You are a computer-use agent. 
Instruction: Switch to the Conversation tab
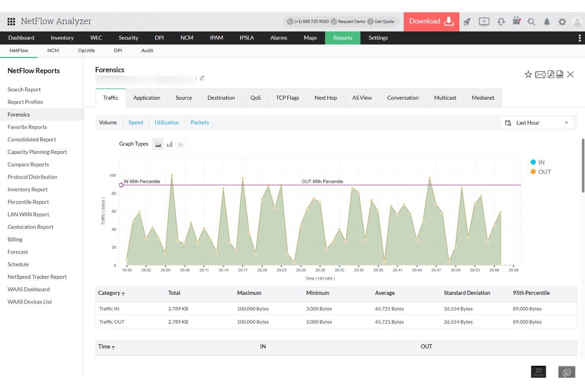coord(403,98)
